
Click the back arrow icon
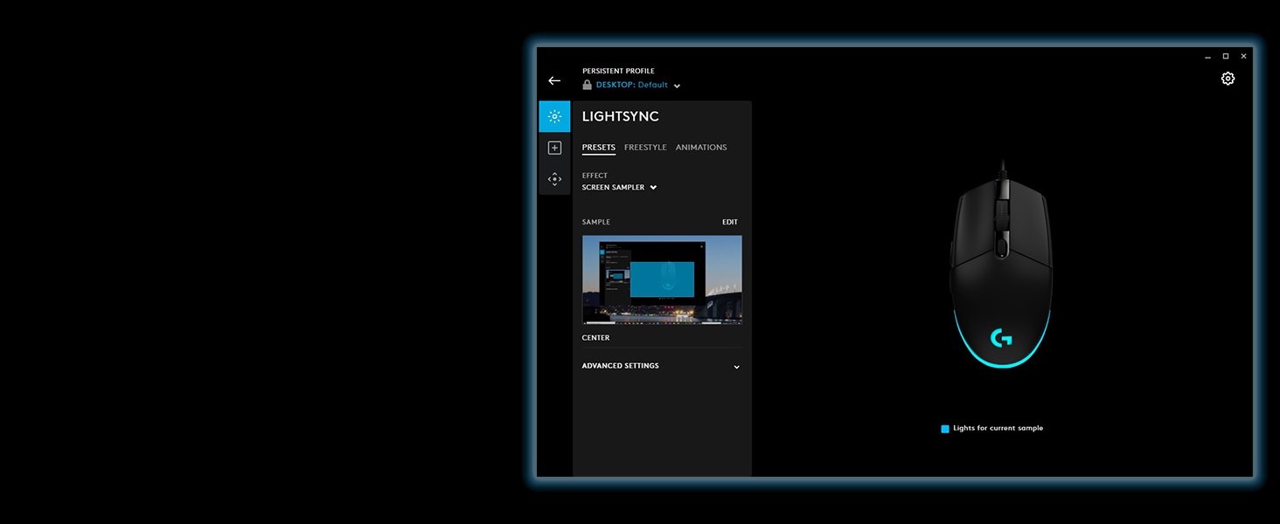coord(554,80)
